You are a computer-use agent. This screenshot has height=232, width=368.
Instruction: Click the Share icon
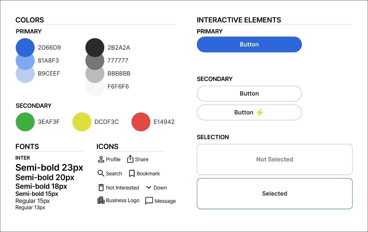tap(130, 159)
